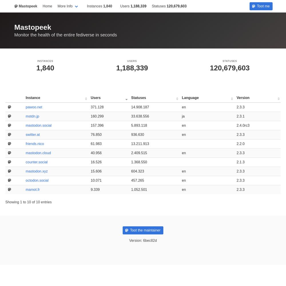Click the Mastodon icon beside mamot.fr
This screenshot has height=286, width=286.
(x=9, y=190)
